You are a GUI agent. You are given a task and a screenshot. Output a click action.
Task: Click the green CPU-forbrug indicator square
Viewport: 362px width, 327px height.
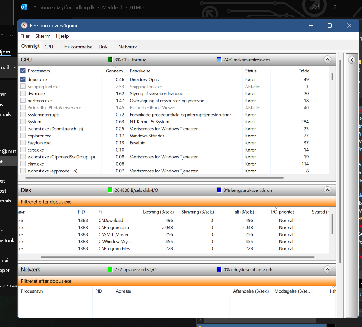tap(110, 60)
